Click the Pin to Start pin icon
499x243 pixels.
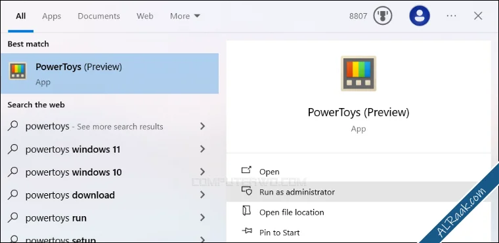[247, 231]
